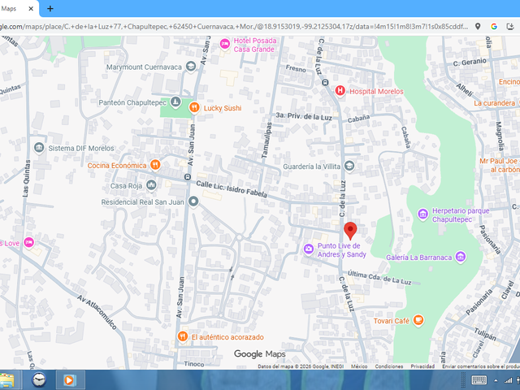Open the Privacidad link

(x=422, y=366)
